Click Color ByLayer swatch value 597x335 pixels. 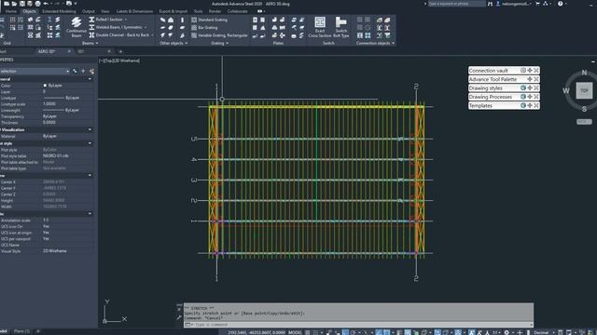(x=53, y=86)
